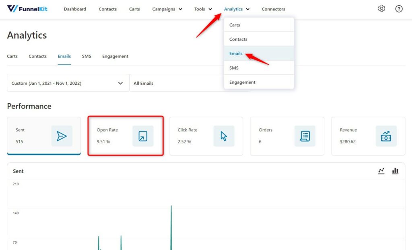Open the custom date range dropdown
The height and width of the screenshot is (250, 412).
pyautogui.click(x=68, y=83)
